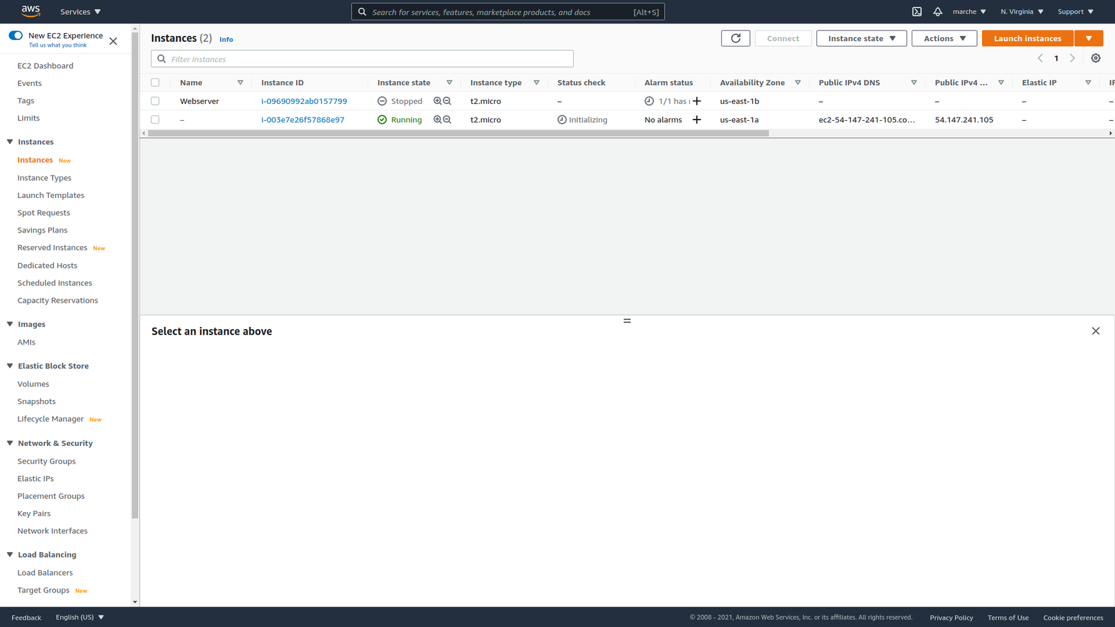This screenshot has height=627, width=1115.
Task: Zoom out filter on Stopped instance state
Action: coord(447,101)
